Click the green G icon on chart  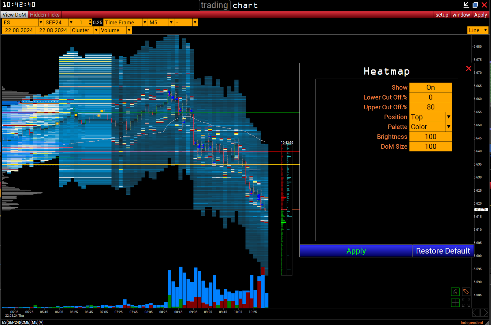pyautogui.click(x=455, y=292)
